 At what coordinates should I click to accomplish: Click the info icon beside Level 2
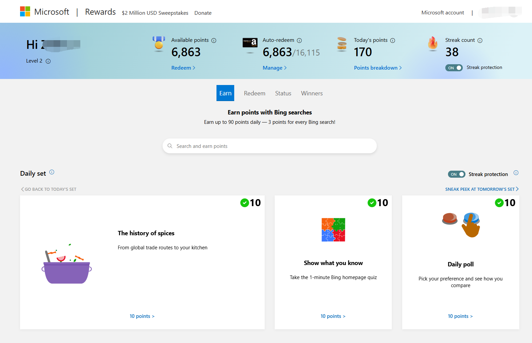click(x=48, y=61)
